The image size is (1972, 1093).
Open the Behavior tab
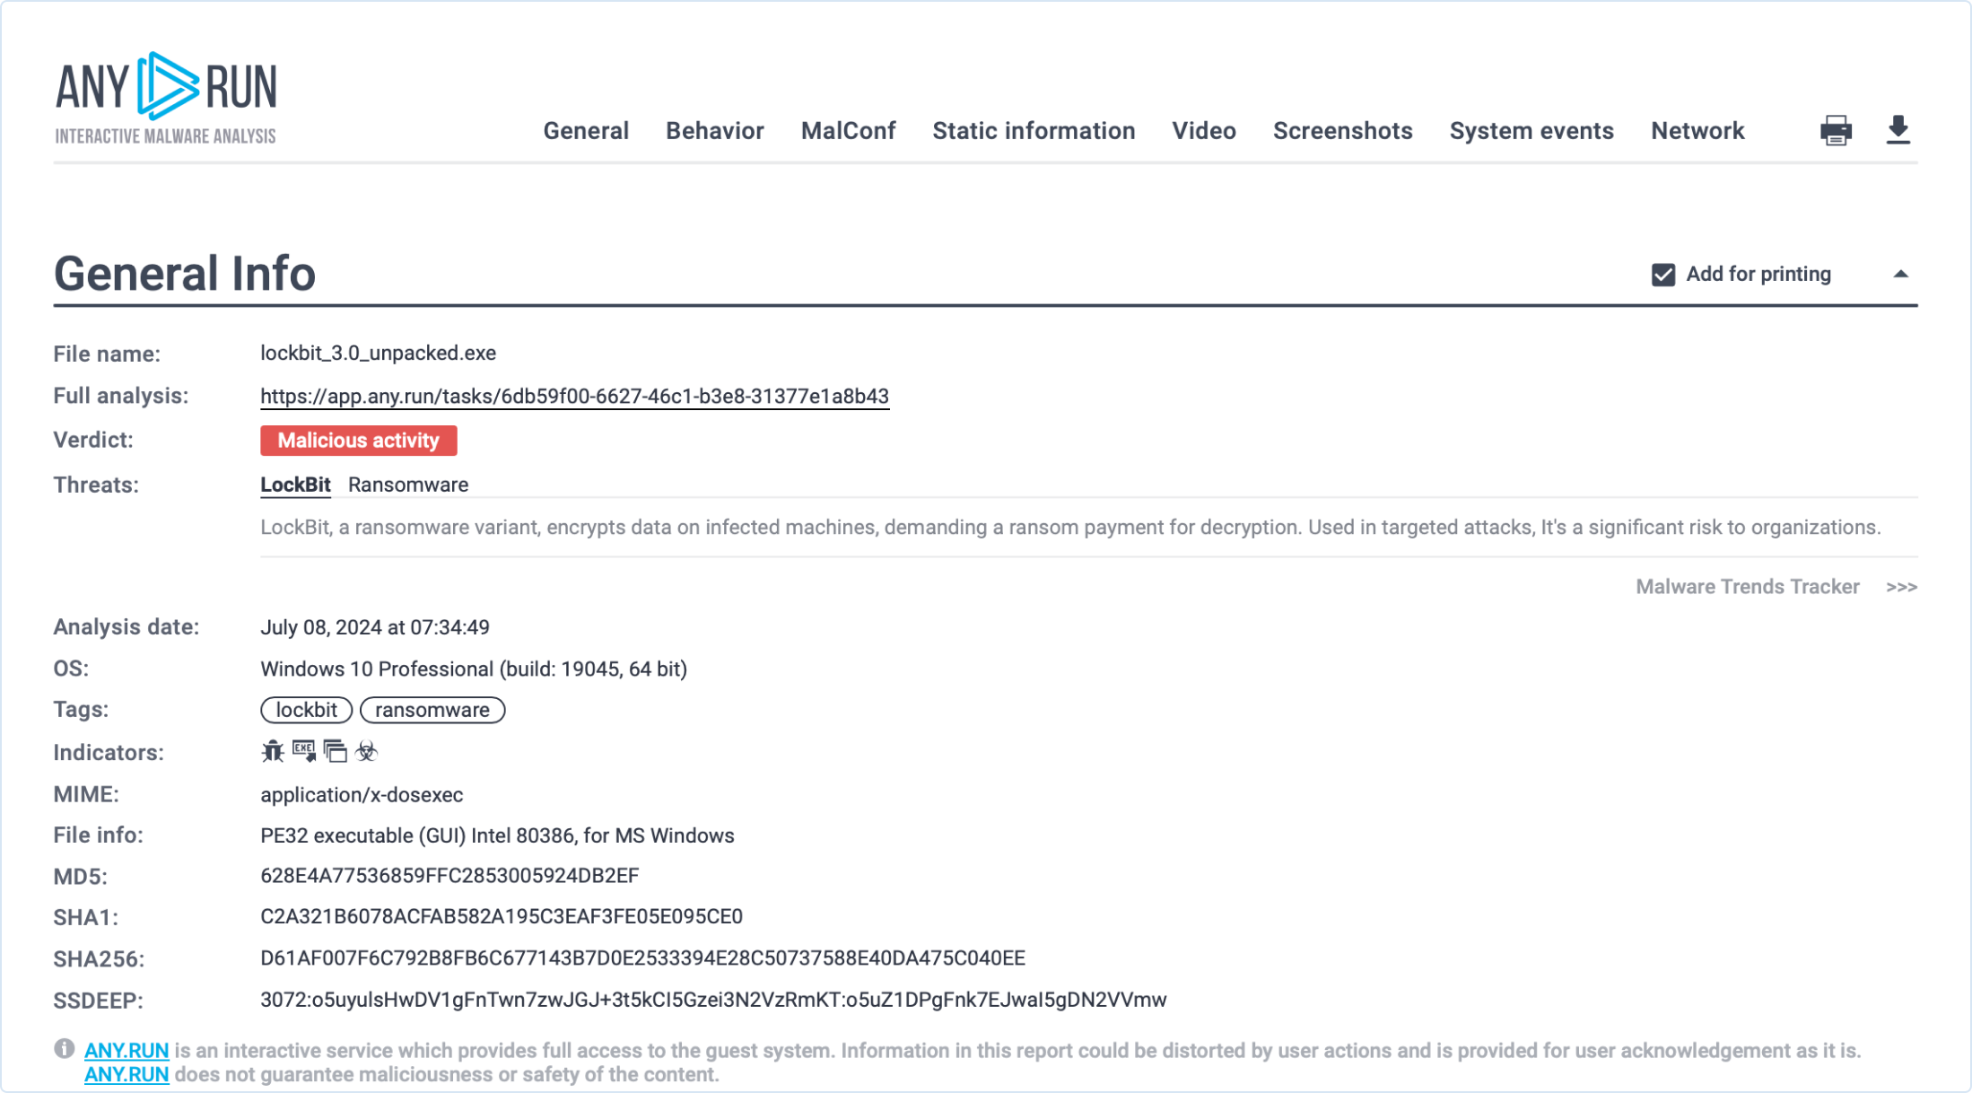(714, 131)
